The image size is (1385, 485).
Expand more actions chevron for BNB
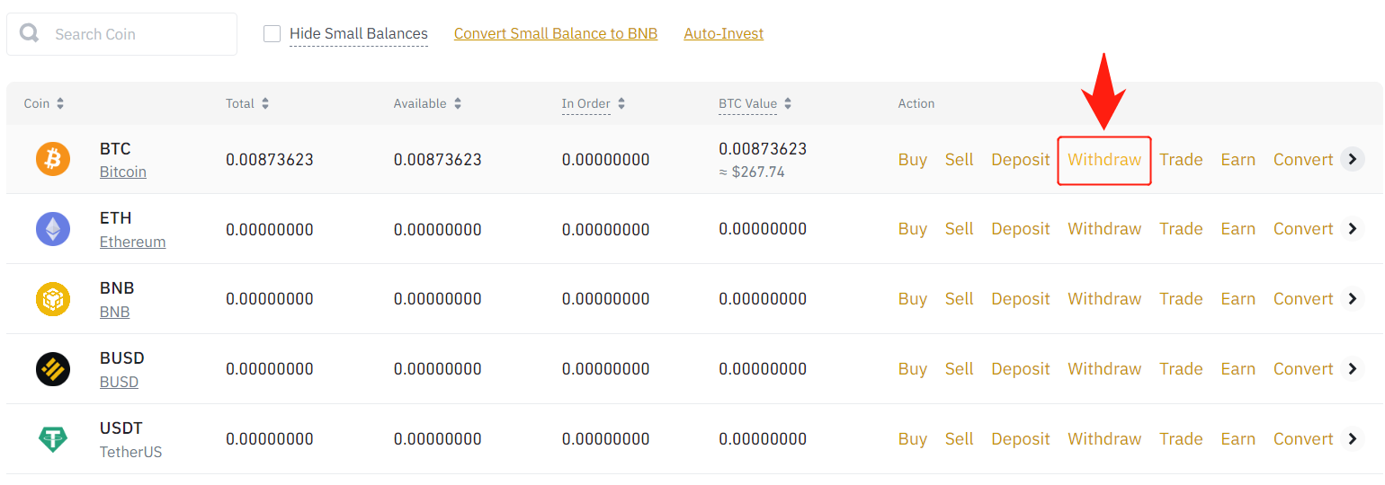(x=1353, y=299)
